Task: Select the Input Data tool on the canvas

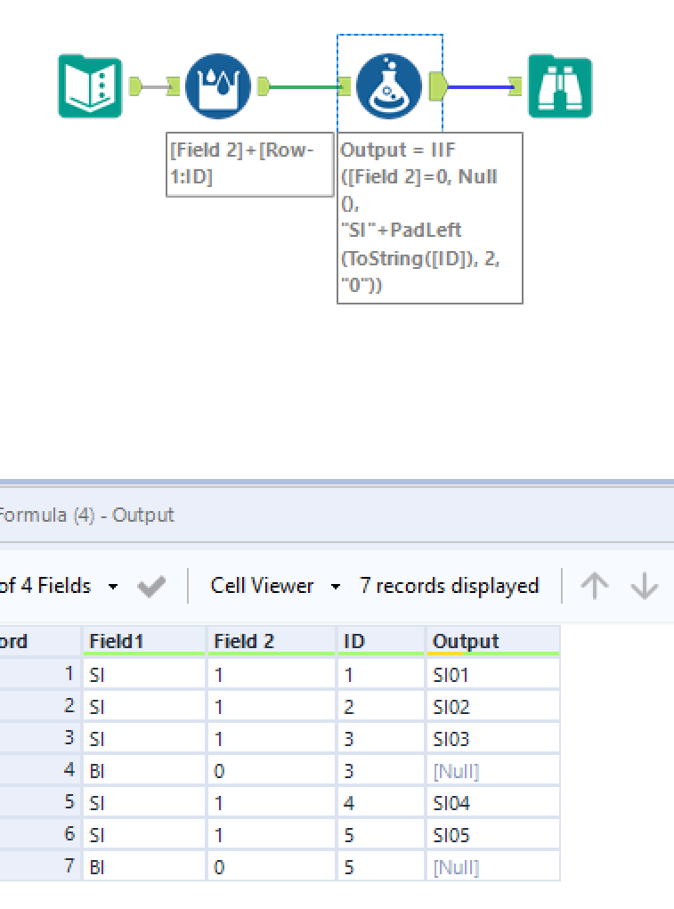Action: tap(88, 86)
